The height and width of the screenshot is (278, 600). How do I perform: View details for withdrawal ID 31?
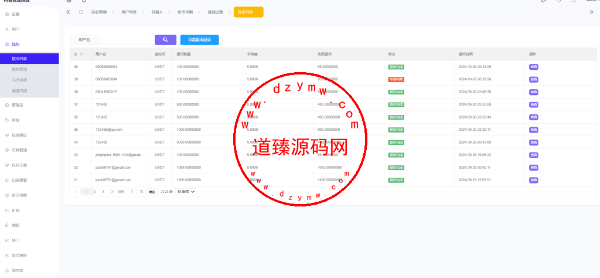[x=533, y=180]
